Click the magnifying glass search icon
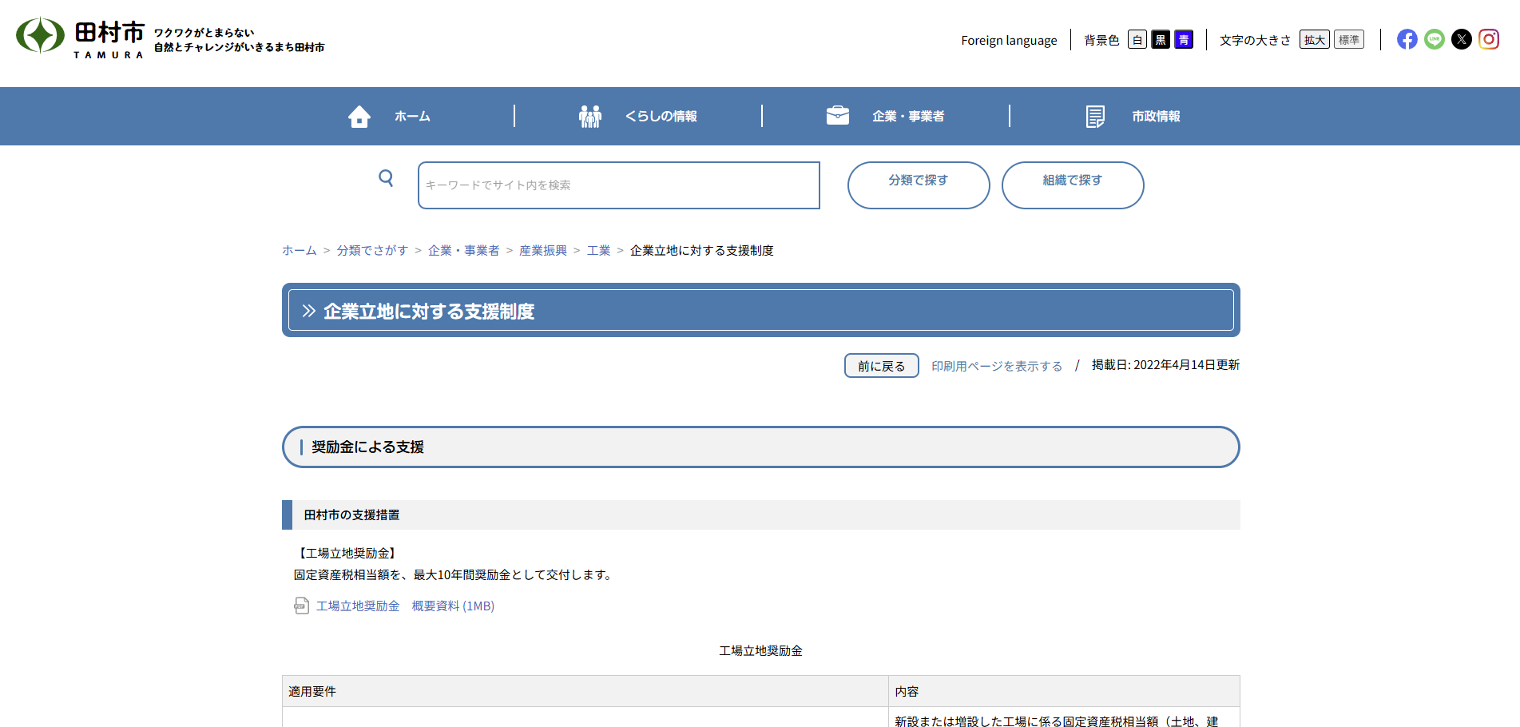 pyautogui.click(x=386, y=178)
